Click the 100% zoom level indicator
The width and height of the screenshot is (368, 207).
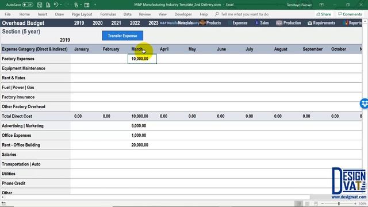click(363, 204)
